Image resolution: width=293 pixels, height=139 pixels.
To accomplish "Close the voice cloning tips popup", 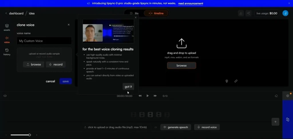I will tap(136, 17).
